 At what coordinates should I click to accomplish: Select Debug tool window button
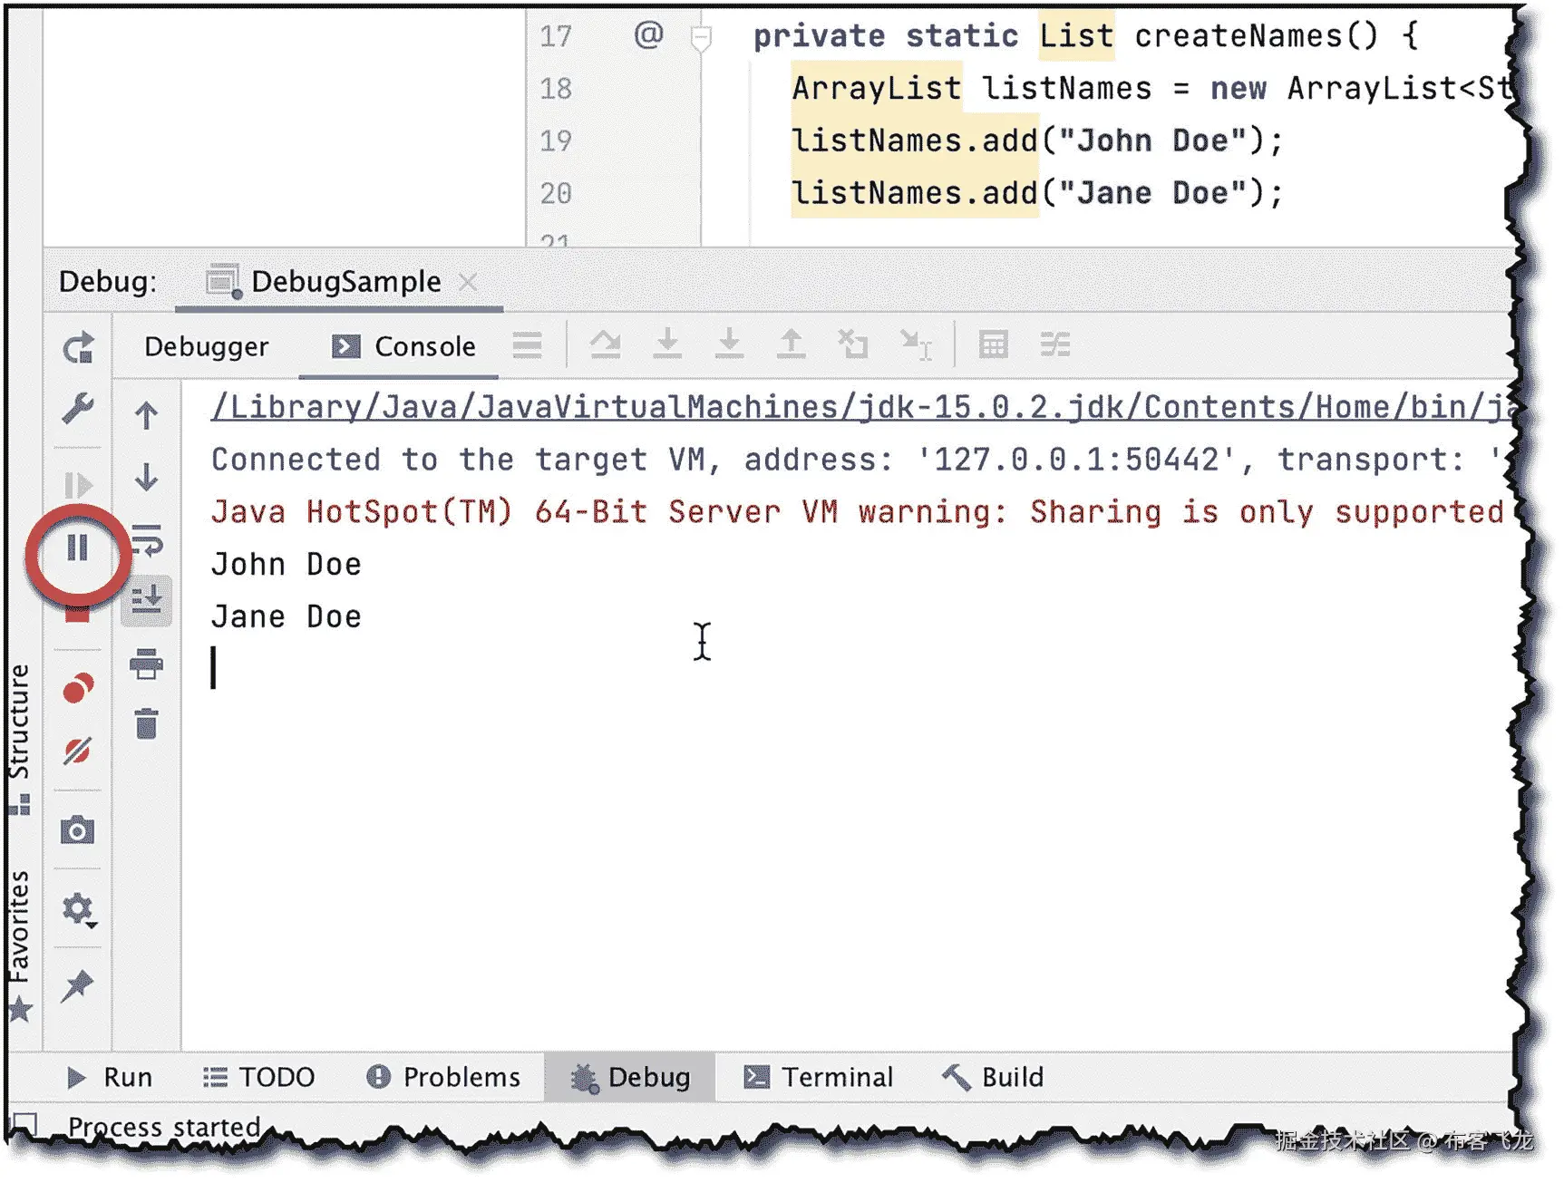pyautogui.click(x=630, y=1078)
